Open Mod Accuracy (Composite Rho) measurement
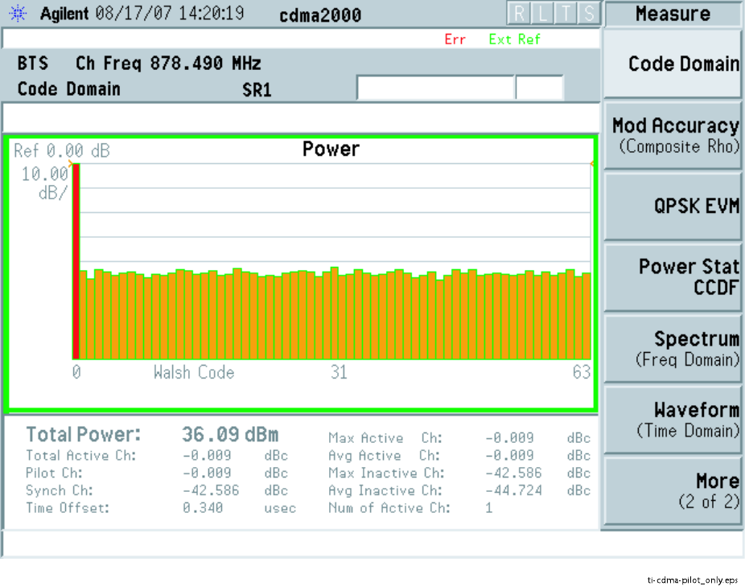This screenshot has height=586, width=745. pyautogui.click(x=673, y=135)
